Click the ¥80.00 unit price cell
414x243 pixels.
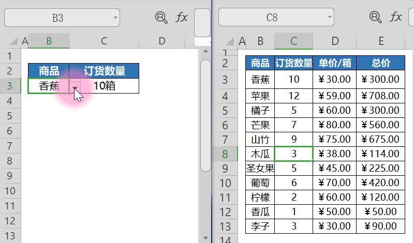click(x=334, y=125)
